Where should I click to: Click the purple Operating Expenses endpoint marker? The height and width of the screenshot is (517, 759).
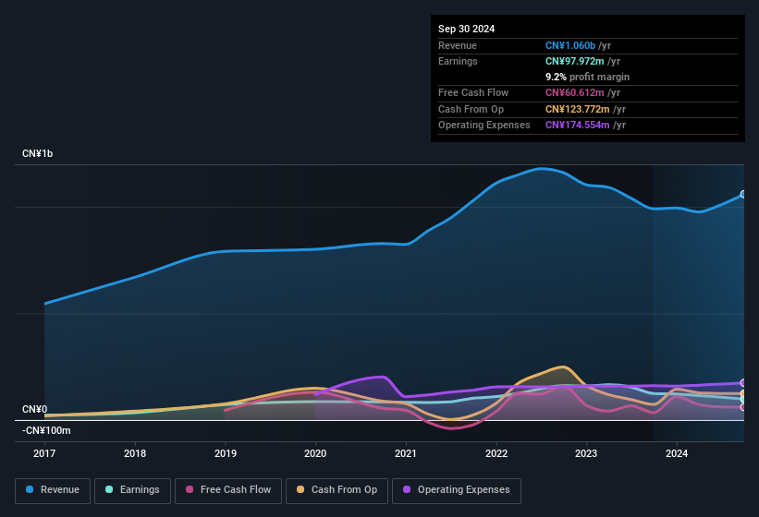tap(743, 383)
